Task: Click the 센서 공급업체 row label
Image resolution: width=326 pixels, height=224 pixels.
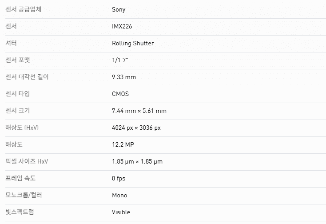Action: [x=23, y=9]
